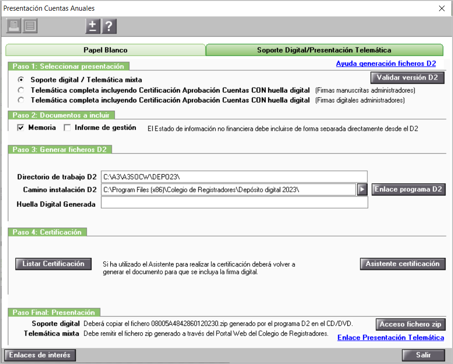
Task: Click the list preview icon in toolbar
Action: [30, 26]
